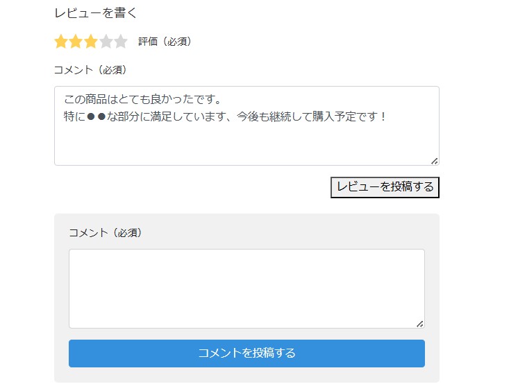Set rating to one star
Image resolution: width=518 pixels, height=384 pixels.
[x=61, y=42]
